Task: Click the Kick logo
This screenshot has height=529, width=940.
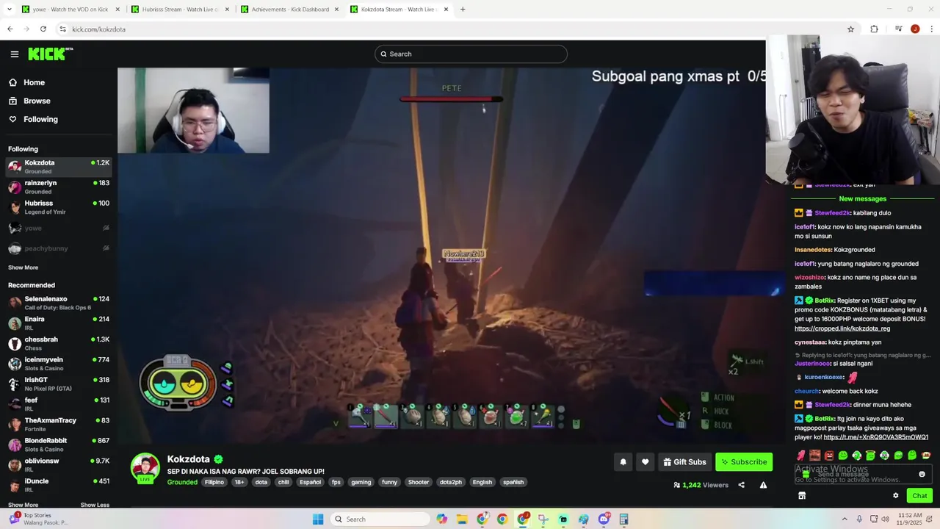Action: pos(50,54)
